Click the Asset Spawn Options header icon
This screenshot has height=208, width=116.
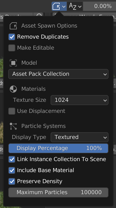[13, 26]
